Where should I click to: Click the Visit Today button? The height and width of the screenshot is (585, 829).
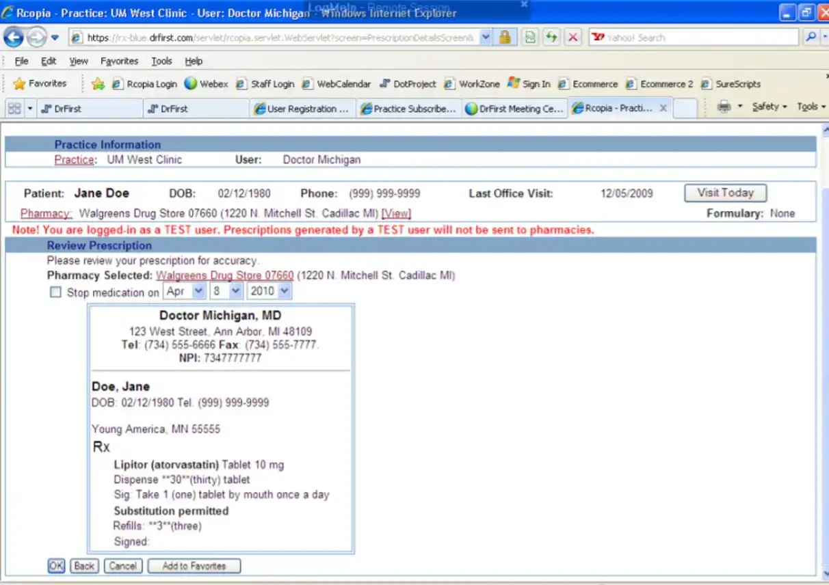pyautogui.click(x=725, y=193)
